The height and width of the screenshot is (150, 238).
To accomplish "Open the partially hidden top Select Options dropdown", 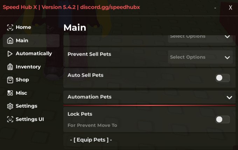I will 200,37.
